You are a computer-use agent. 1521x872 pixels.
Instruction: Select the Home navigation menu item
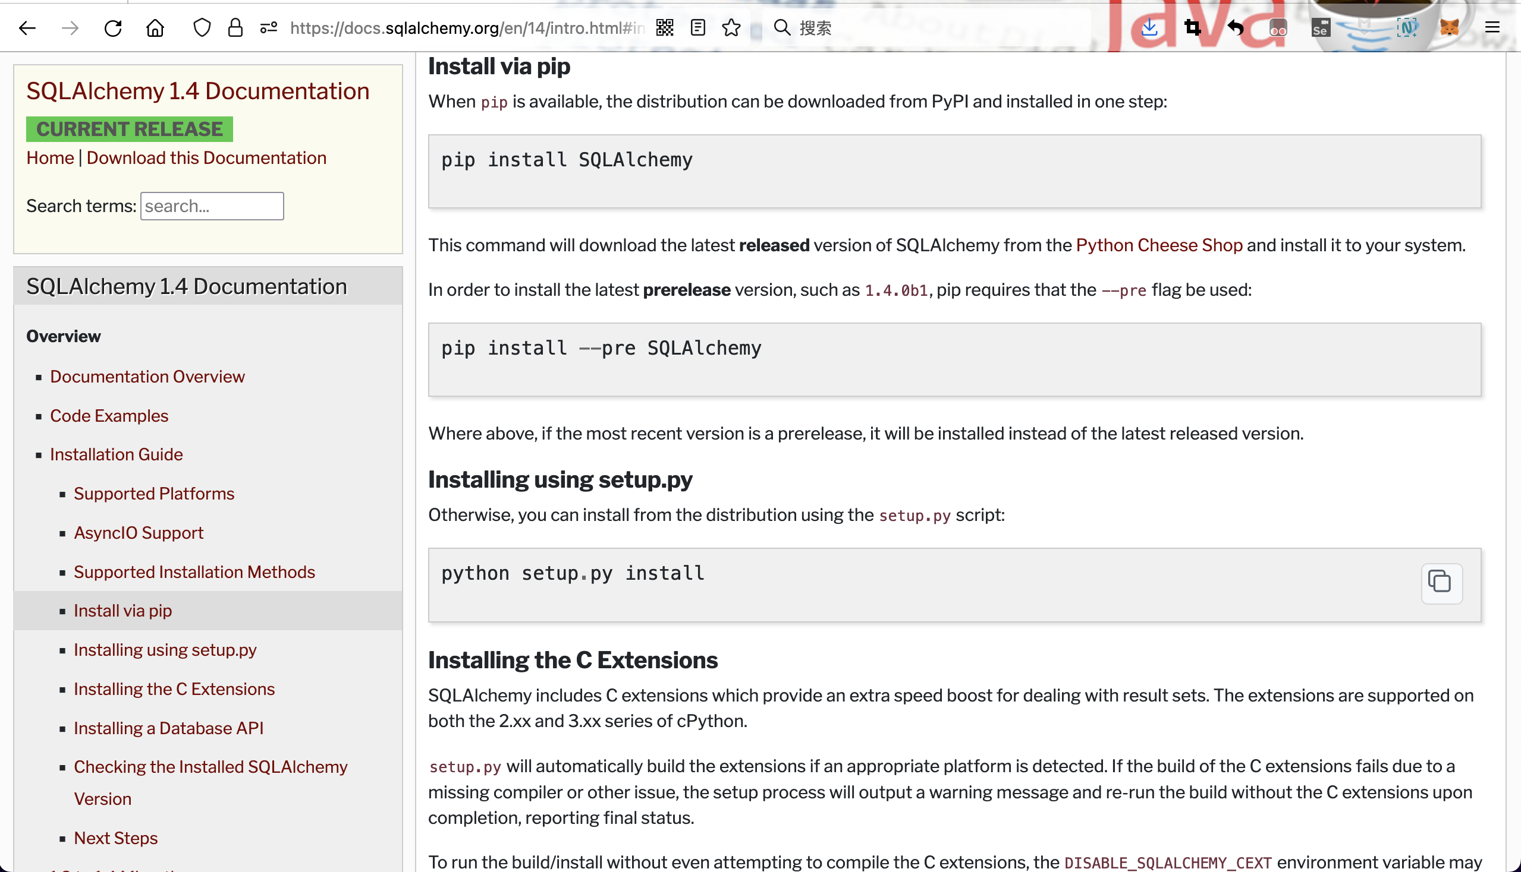(50, 157)
